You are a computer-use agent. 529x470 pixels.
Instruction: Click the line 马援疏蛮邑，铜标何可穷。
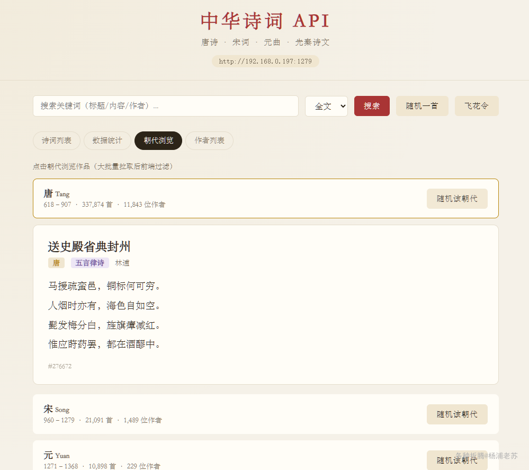click(104, 286)
